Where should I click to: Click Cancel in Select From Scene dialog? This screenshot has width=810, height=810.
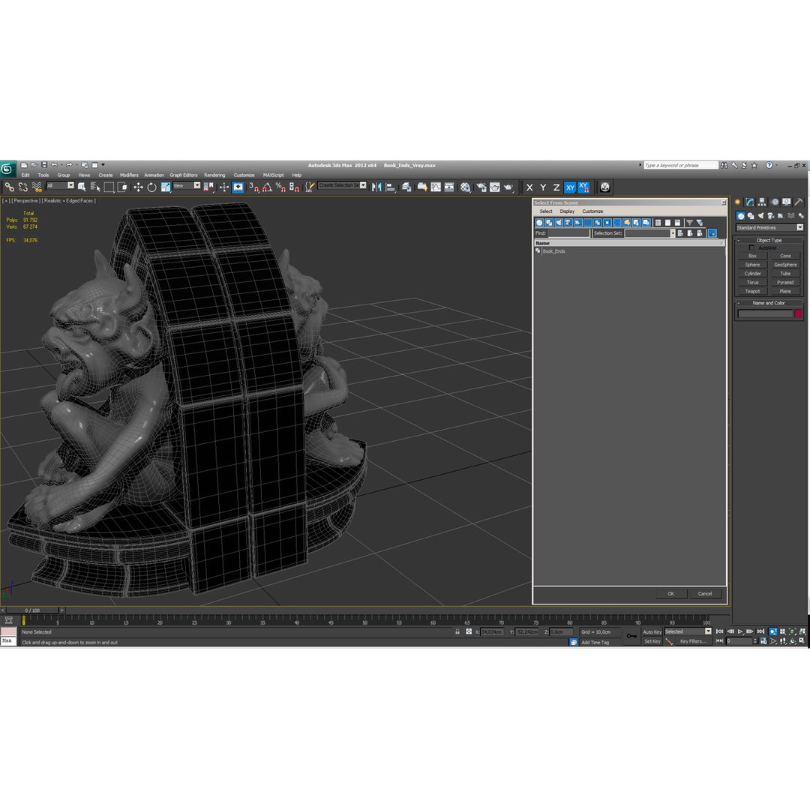[x=704, y=593]
